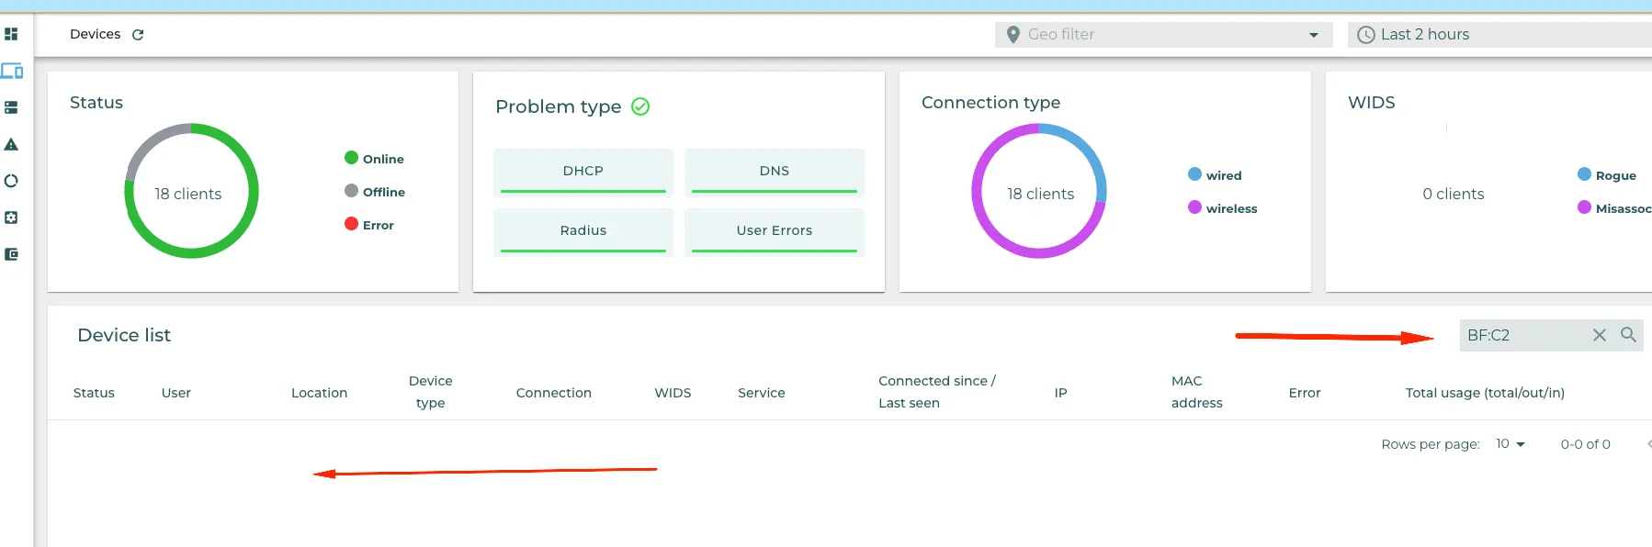
Task: Sort by the Connection column header
Action: tap(554, 393)
